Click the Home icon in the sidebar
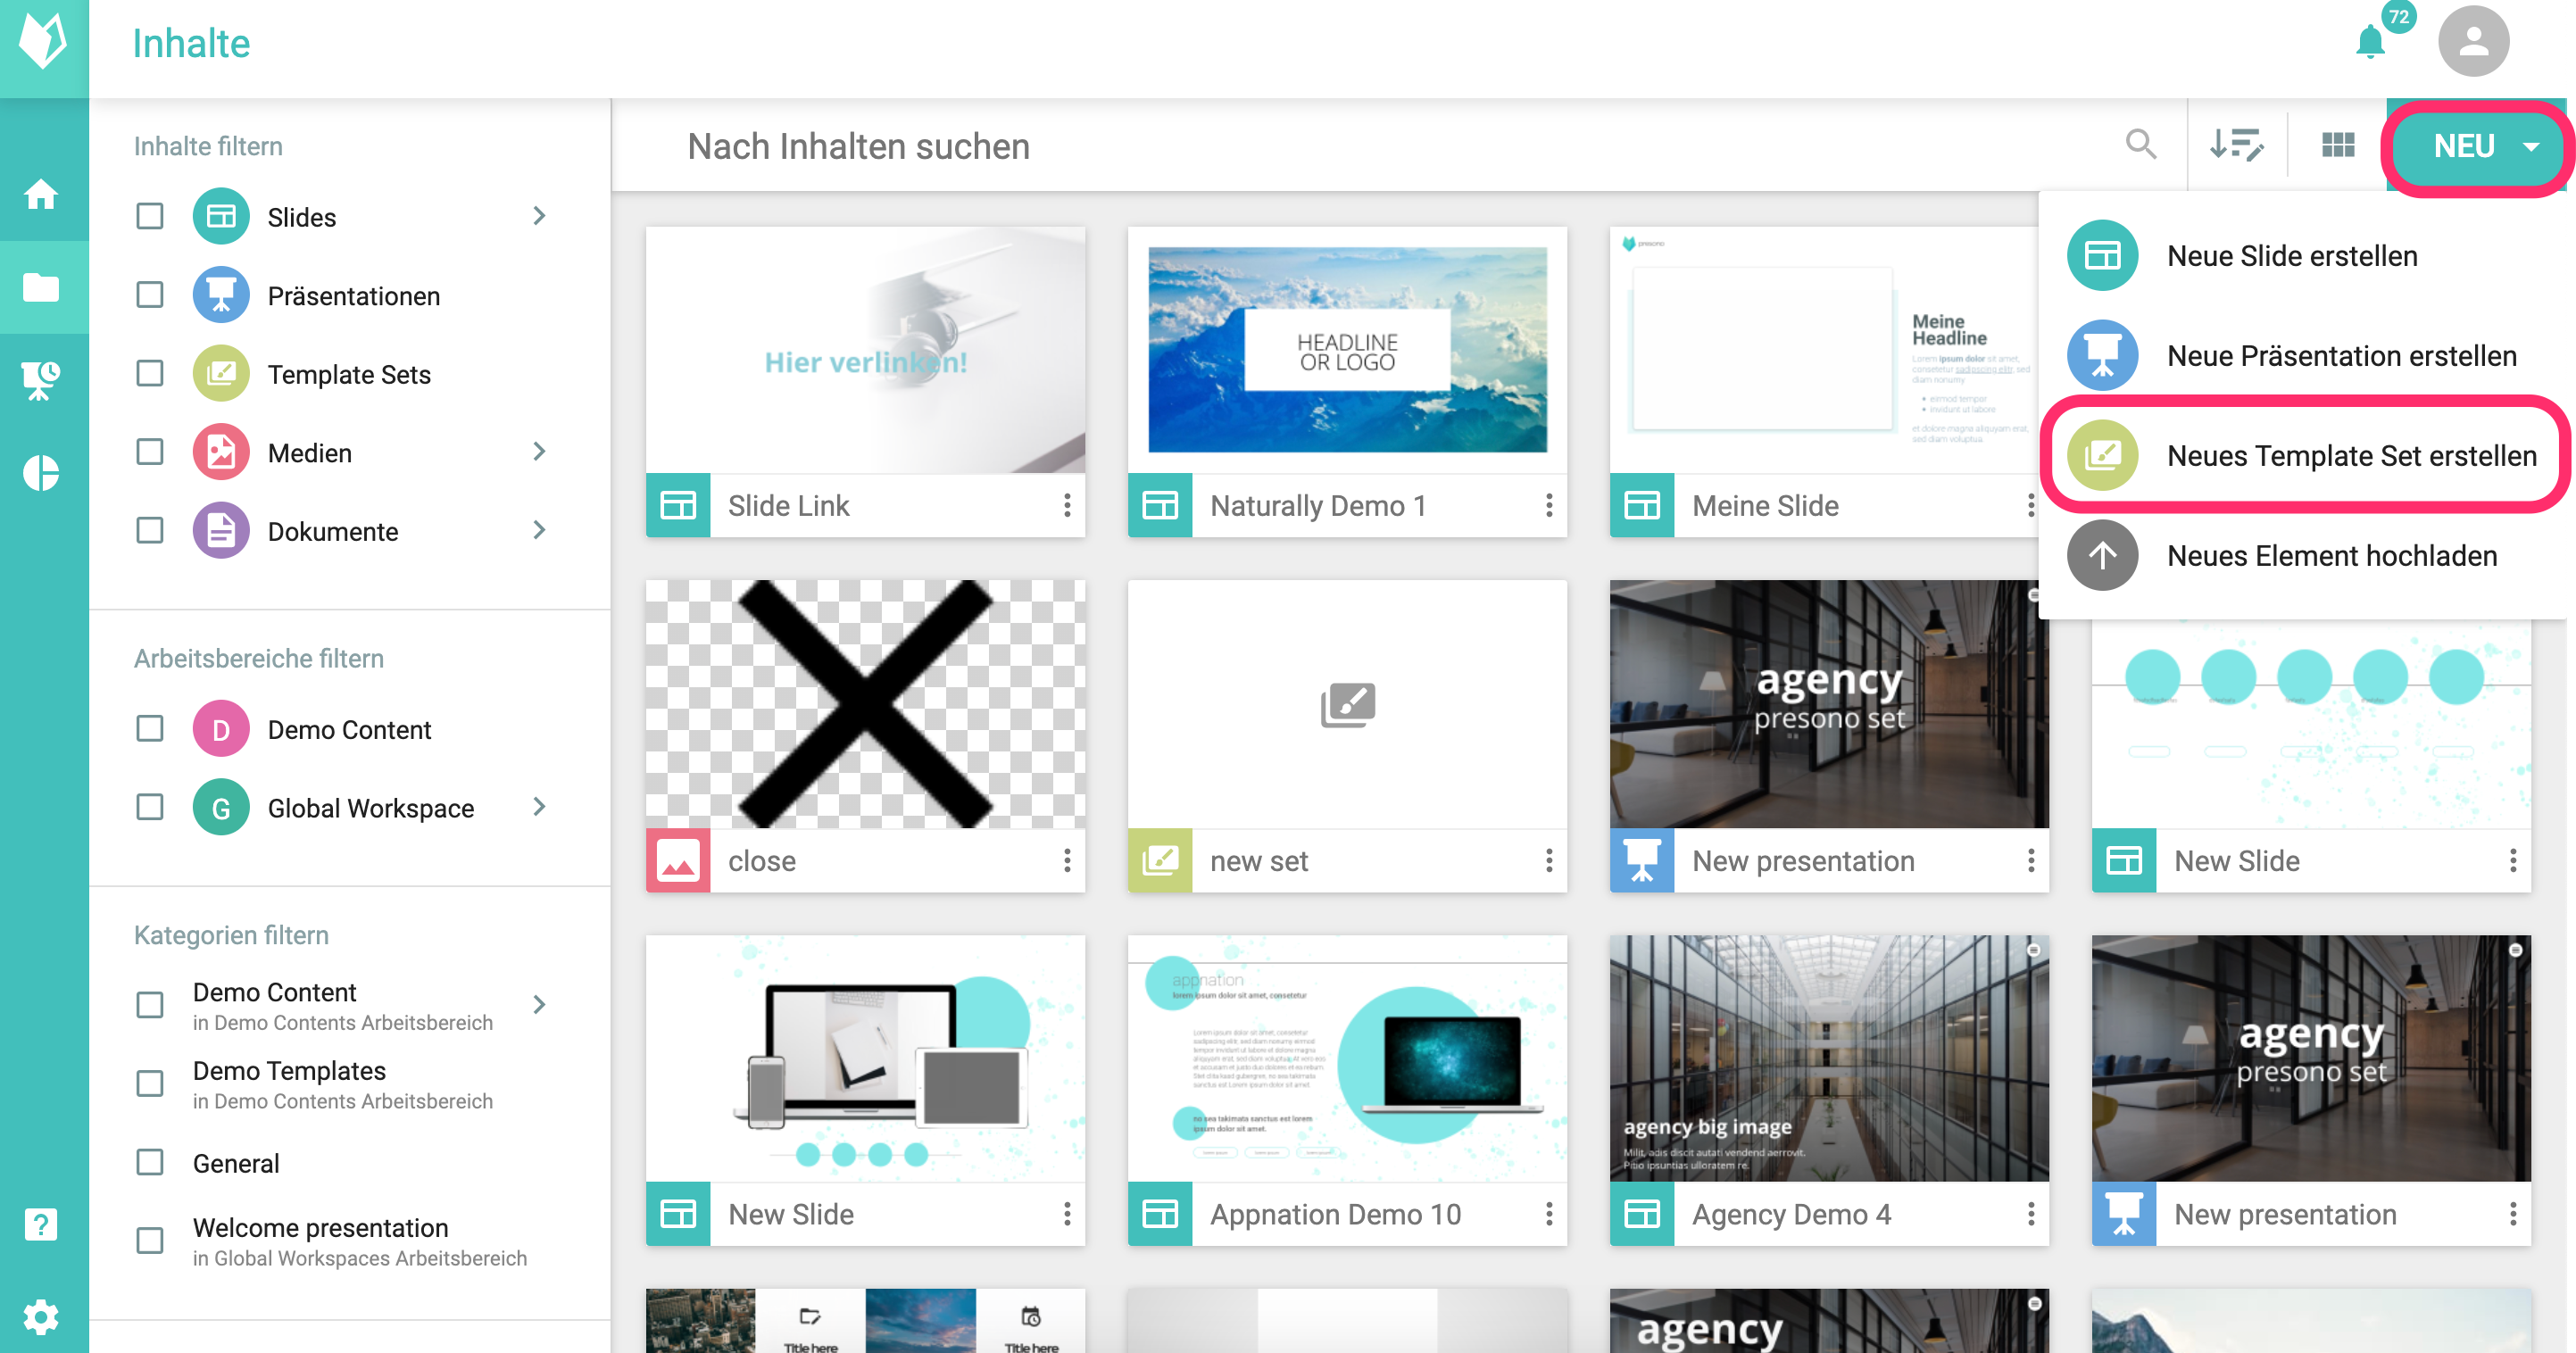The height and width of the screenshot is (1353, 2576). tap(43, 193)
